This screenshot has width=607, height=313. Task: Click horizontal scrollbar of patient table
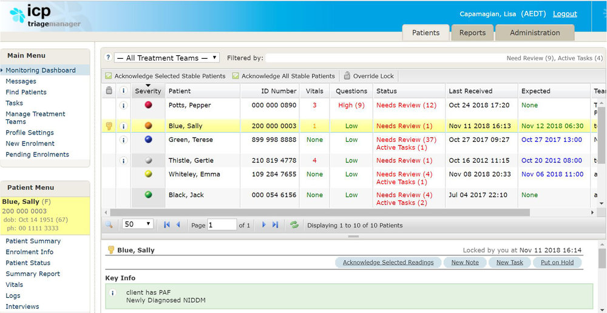320,212
